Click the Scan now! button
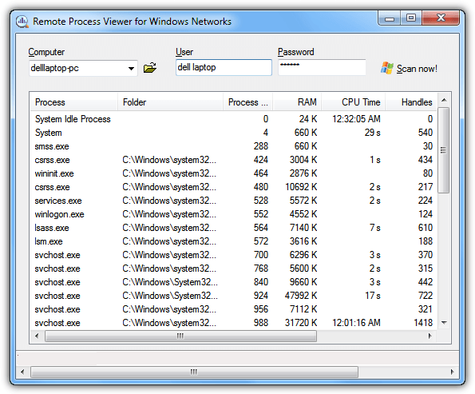This screenshot has height=394, width=475. [x=409, y=69]
